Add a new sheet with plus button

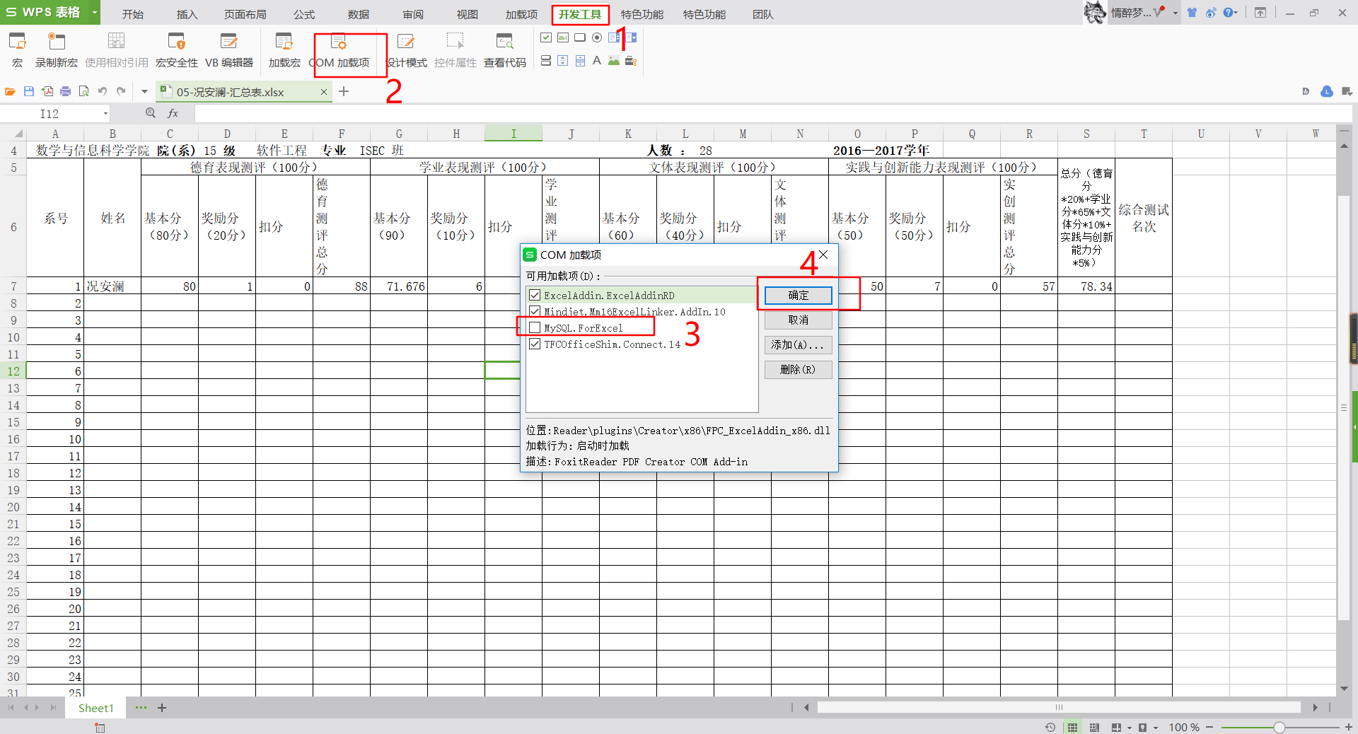pyautogui.click(x=162, y=708)
